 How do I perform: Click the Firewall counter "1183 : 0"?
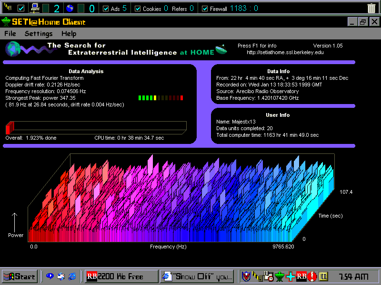coord(244,9)
